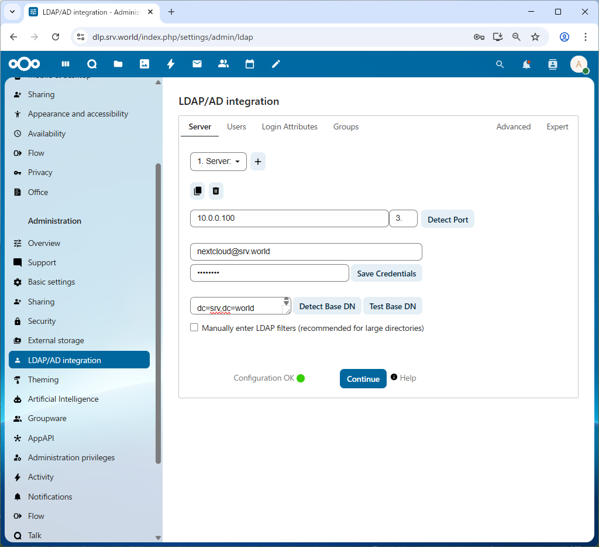Open the saved passwords key icon
Image resolution: width=599 pixels, height=547 pixels.
[479, 37]
